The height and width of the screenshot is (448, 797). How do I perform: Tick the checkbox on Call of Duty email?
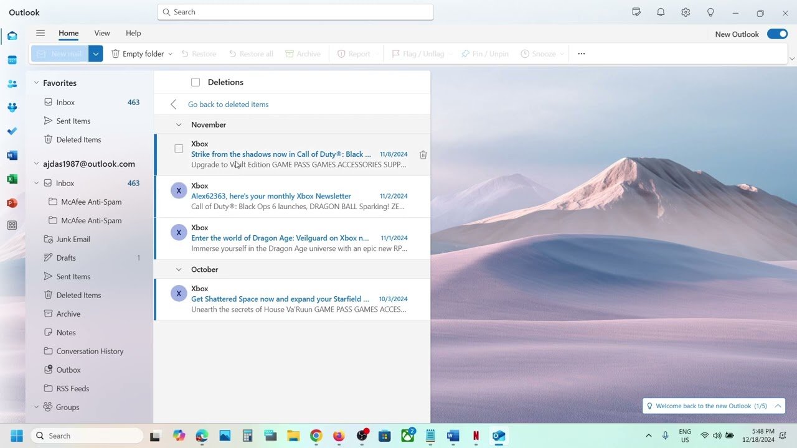tap(179, 149)
